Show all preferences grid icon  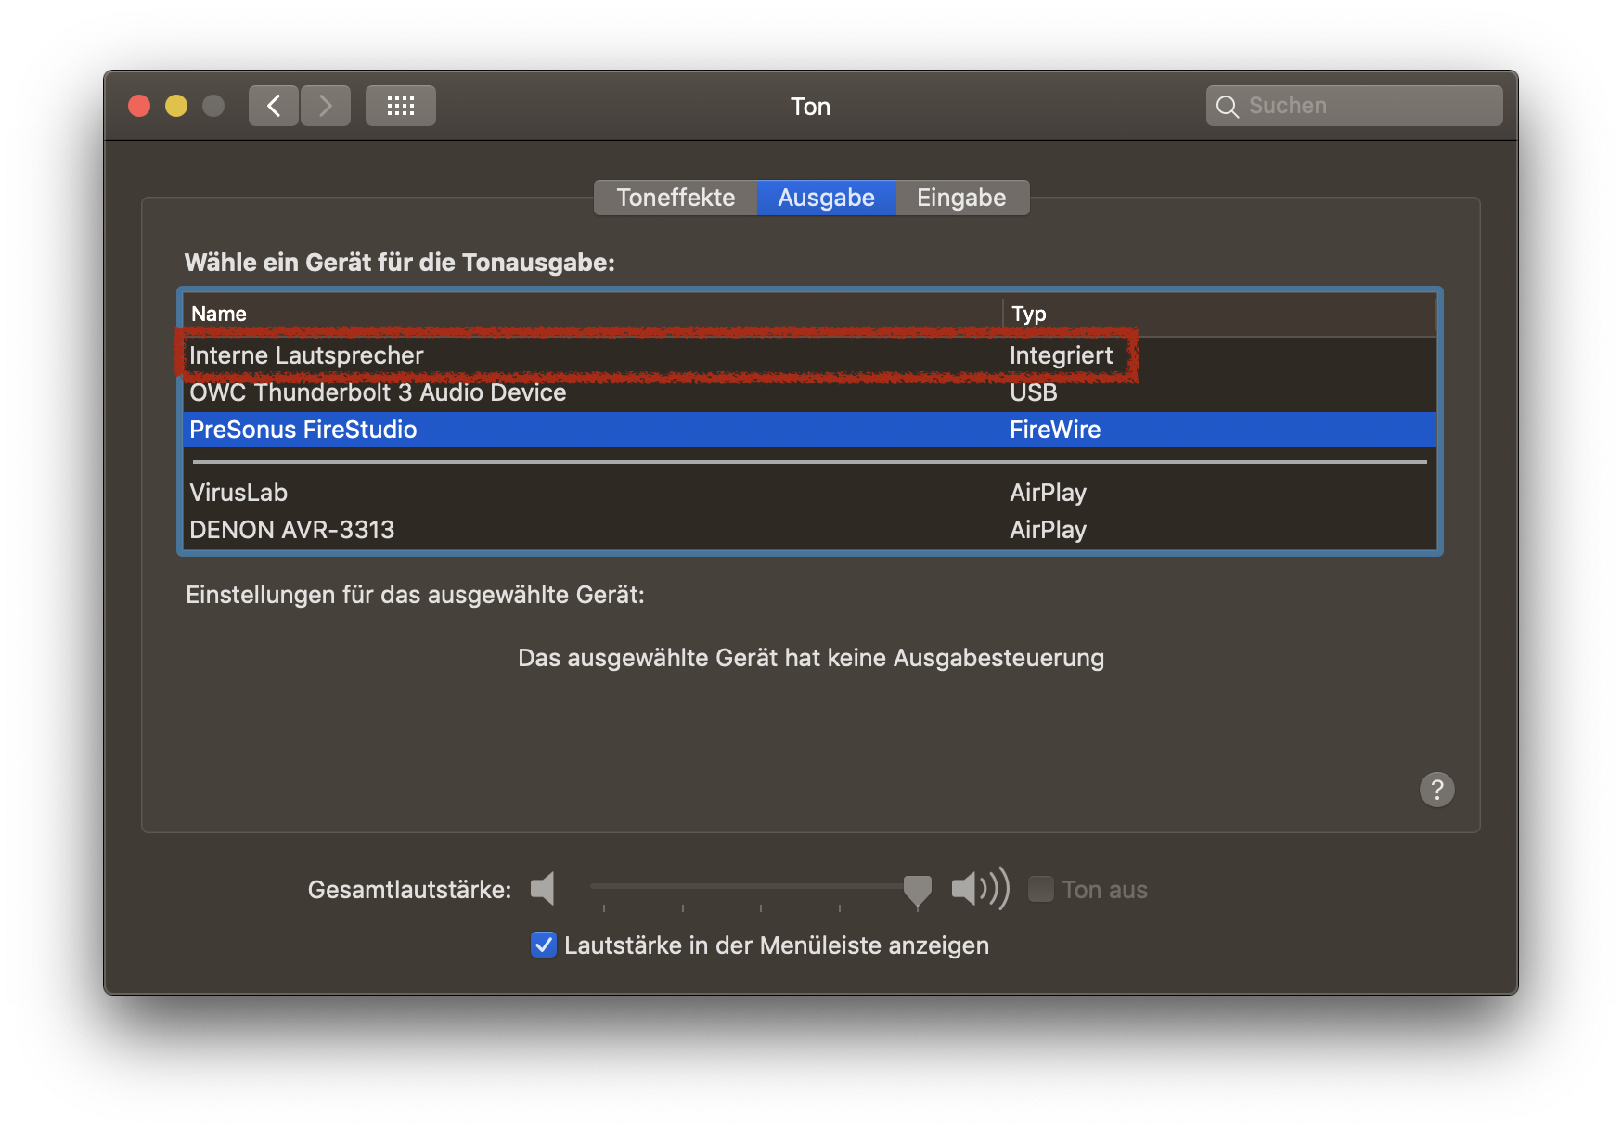[x=400, y=106]
